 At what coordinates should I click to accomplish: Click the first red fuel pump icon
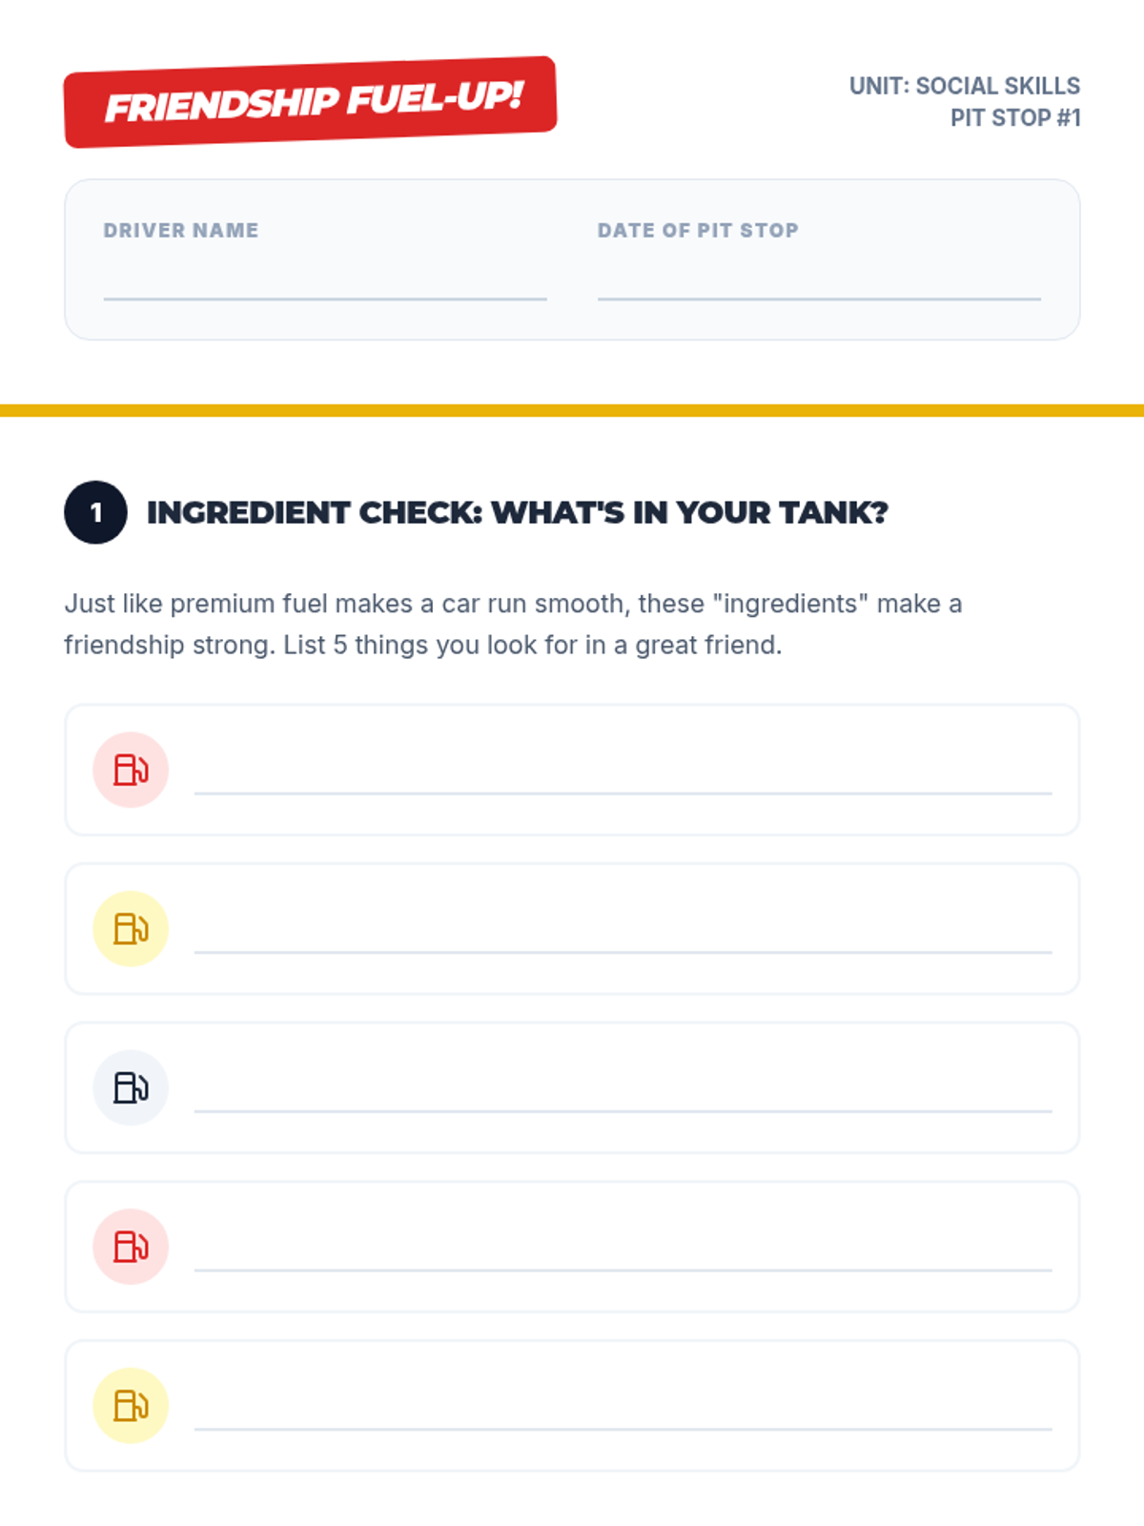pos(131,770)
